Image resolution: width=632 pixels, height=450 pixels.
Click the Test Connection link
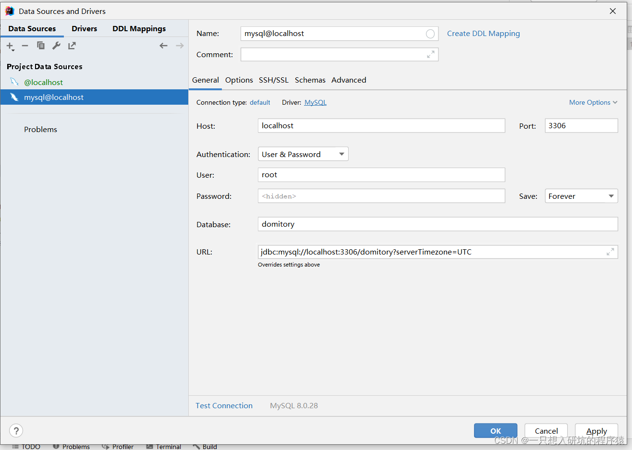pyautogui.click(x=224, y=406)
